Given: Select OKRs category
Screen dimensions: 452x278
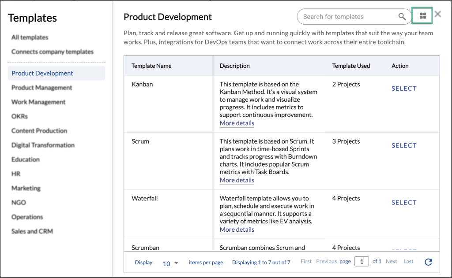Looking at the screenshot, I should coord(19,116).
